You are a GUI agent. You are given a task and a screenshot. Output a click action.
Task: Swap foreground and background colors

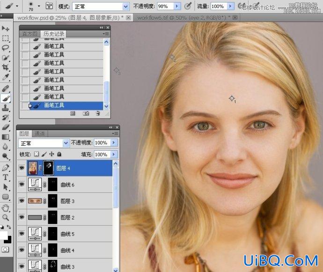(x=9, y=227)
